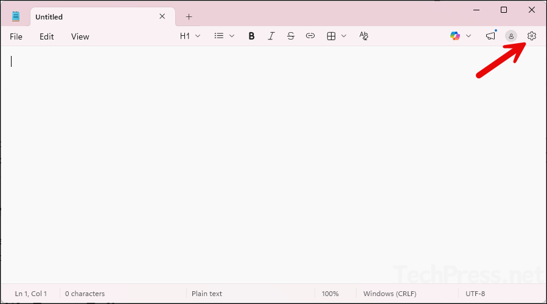Add a new tab with the plus button

click(189, 17)
